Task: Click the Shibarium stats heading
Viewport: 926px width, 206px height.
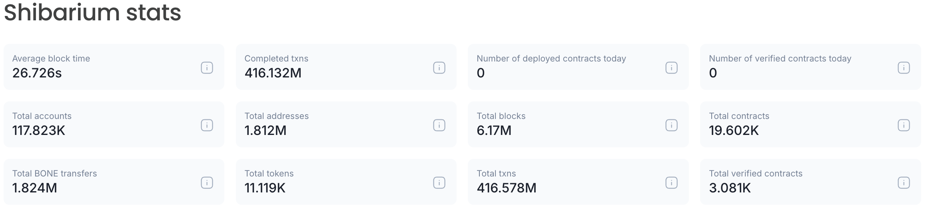Action: [92, 13]
